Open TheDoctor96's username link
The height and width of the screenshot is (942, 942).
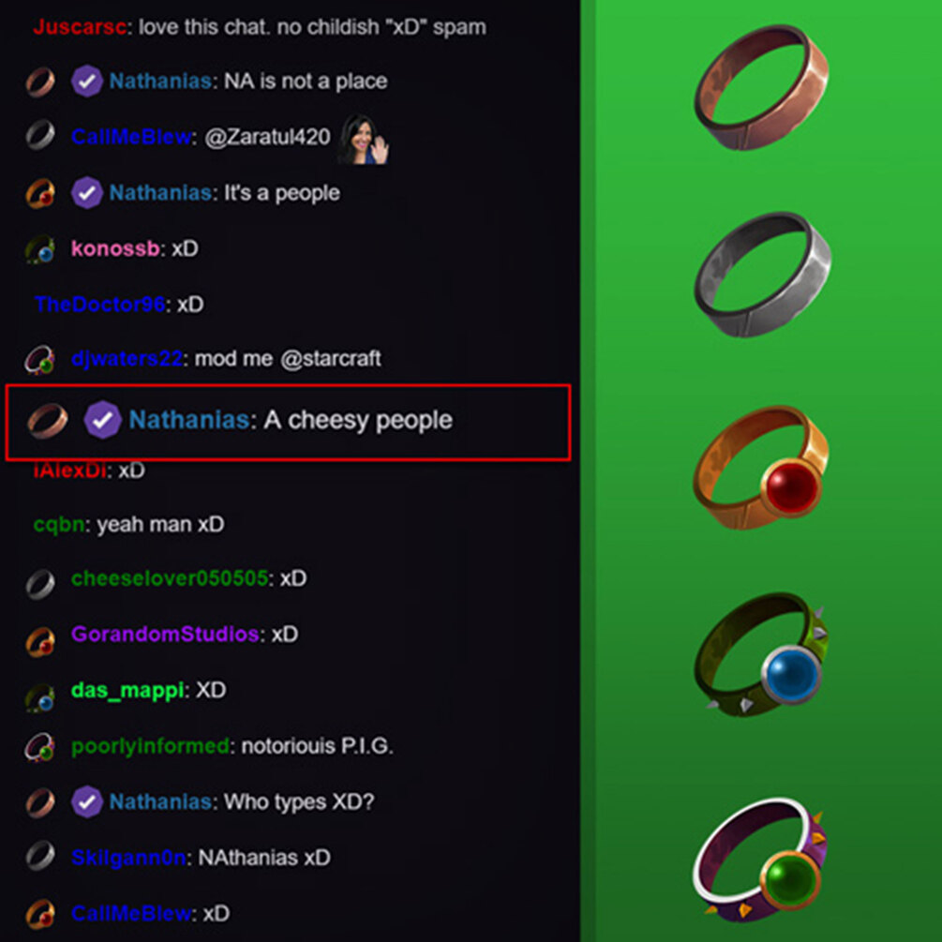click(99, 304)
